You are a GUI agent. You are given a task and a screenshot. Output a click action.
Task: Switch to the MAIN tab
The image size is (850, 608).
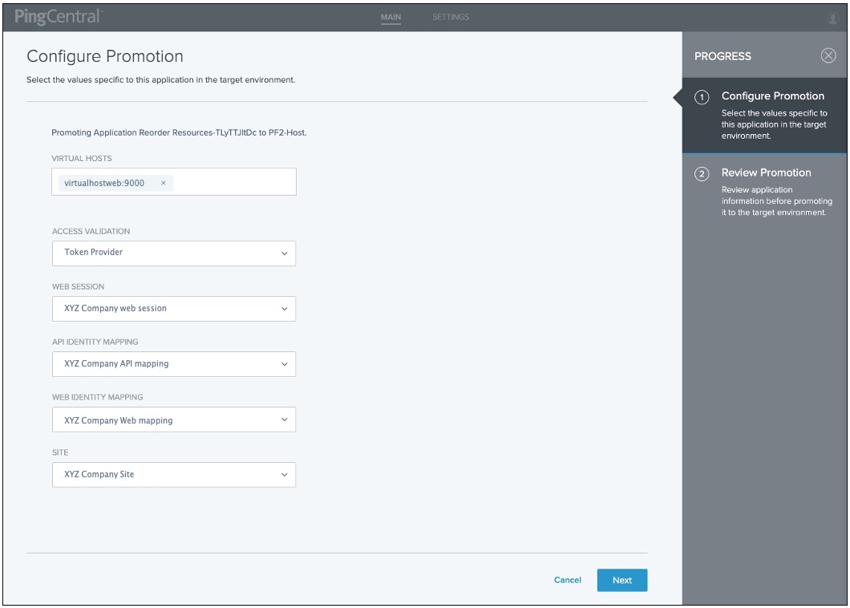coord(390,16)
